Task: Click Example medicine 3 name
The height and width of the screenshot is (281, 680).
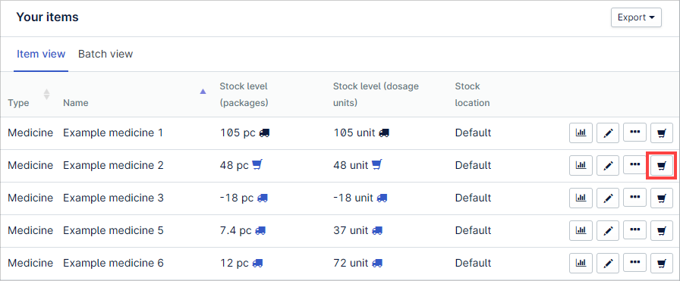Action: tap(113, 198)
